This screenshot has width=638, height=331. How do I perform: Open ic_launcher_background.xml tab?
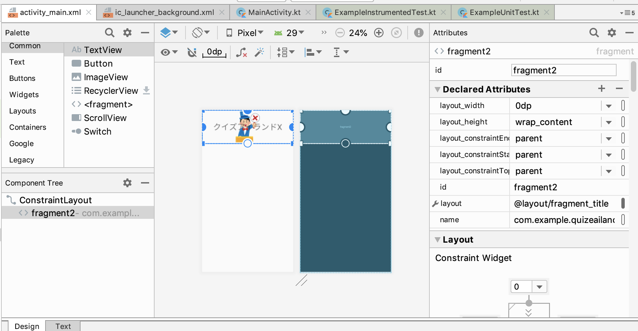click(164, 13)
